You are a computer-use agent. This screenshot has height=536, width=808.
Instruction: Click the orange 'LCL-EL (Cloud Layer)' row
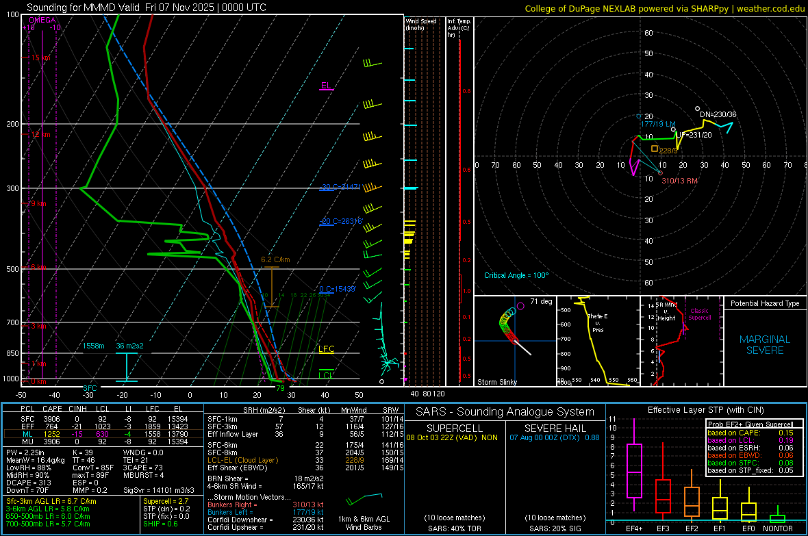[305, 460]
